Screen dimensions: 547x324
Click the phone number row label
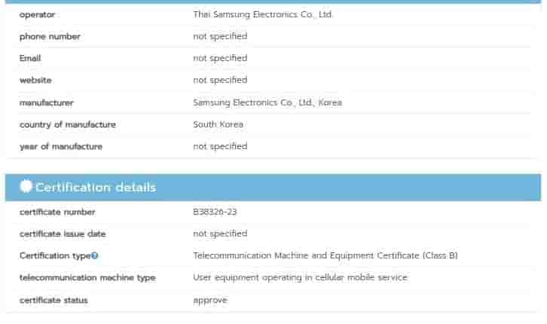[50, 36]
